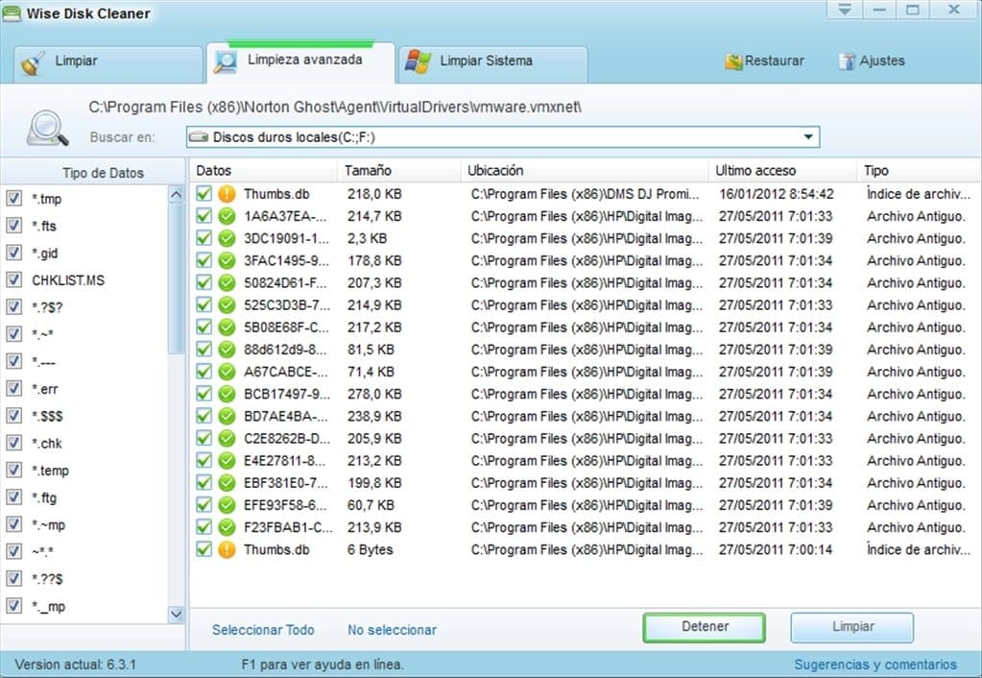Click the Wise Disk Cleaner app icon
The height and width of the screenshot is (678, 982).
click(x=12, y=13)
